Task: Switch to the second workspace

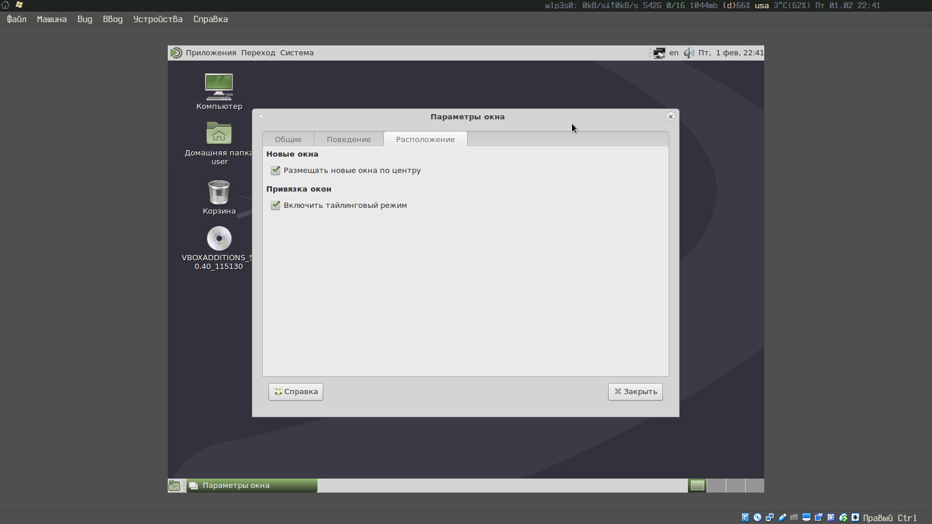Action: [x=716, y=486]
